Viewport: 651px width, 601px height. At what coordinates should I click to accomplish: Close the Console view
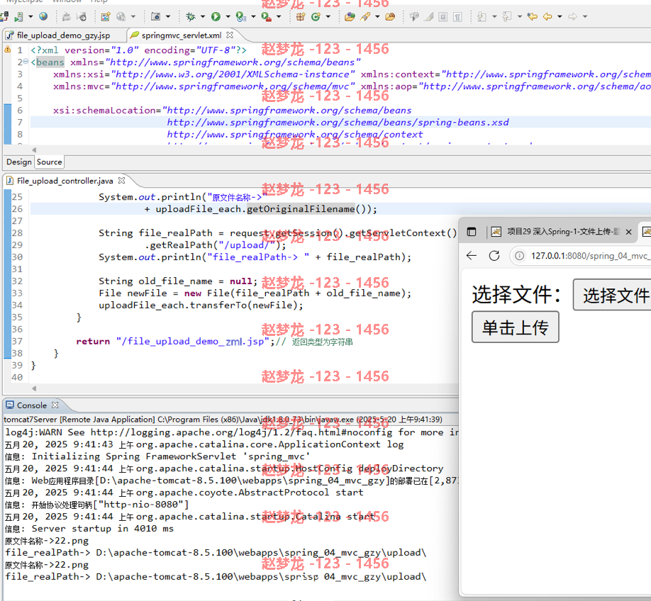tap(55, 405)
